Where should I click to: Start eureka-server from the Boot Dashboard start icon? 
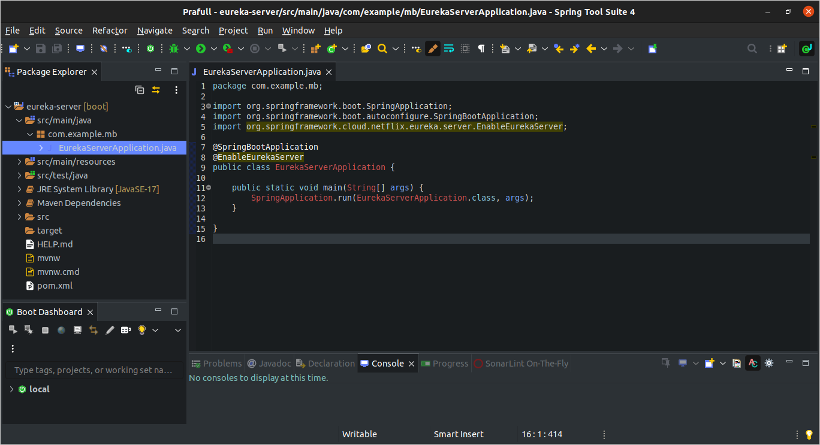click(13, 329)
